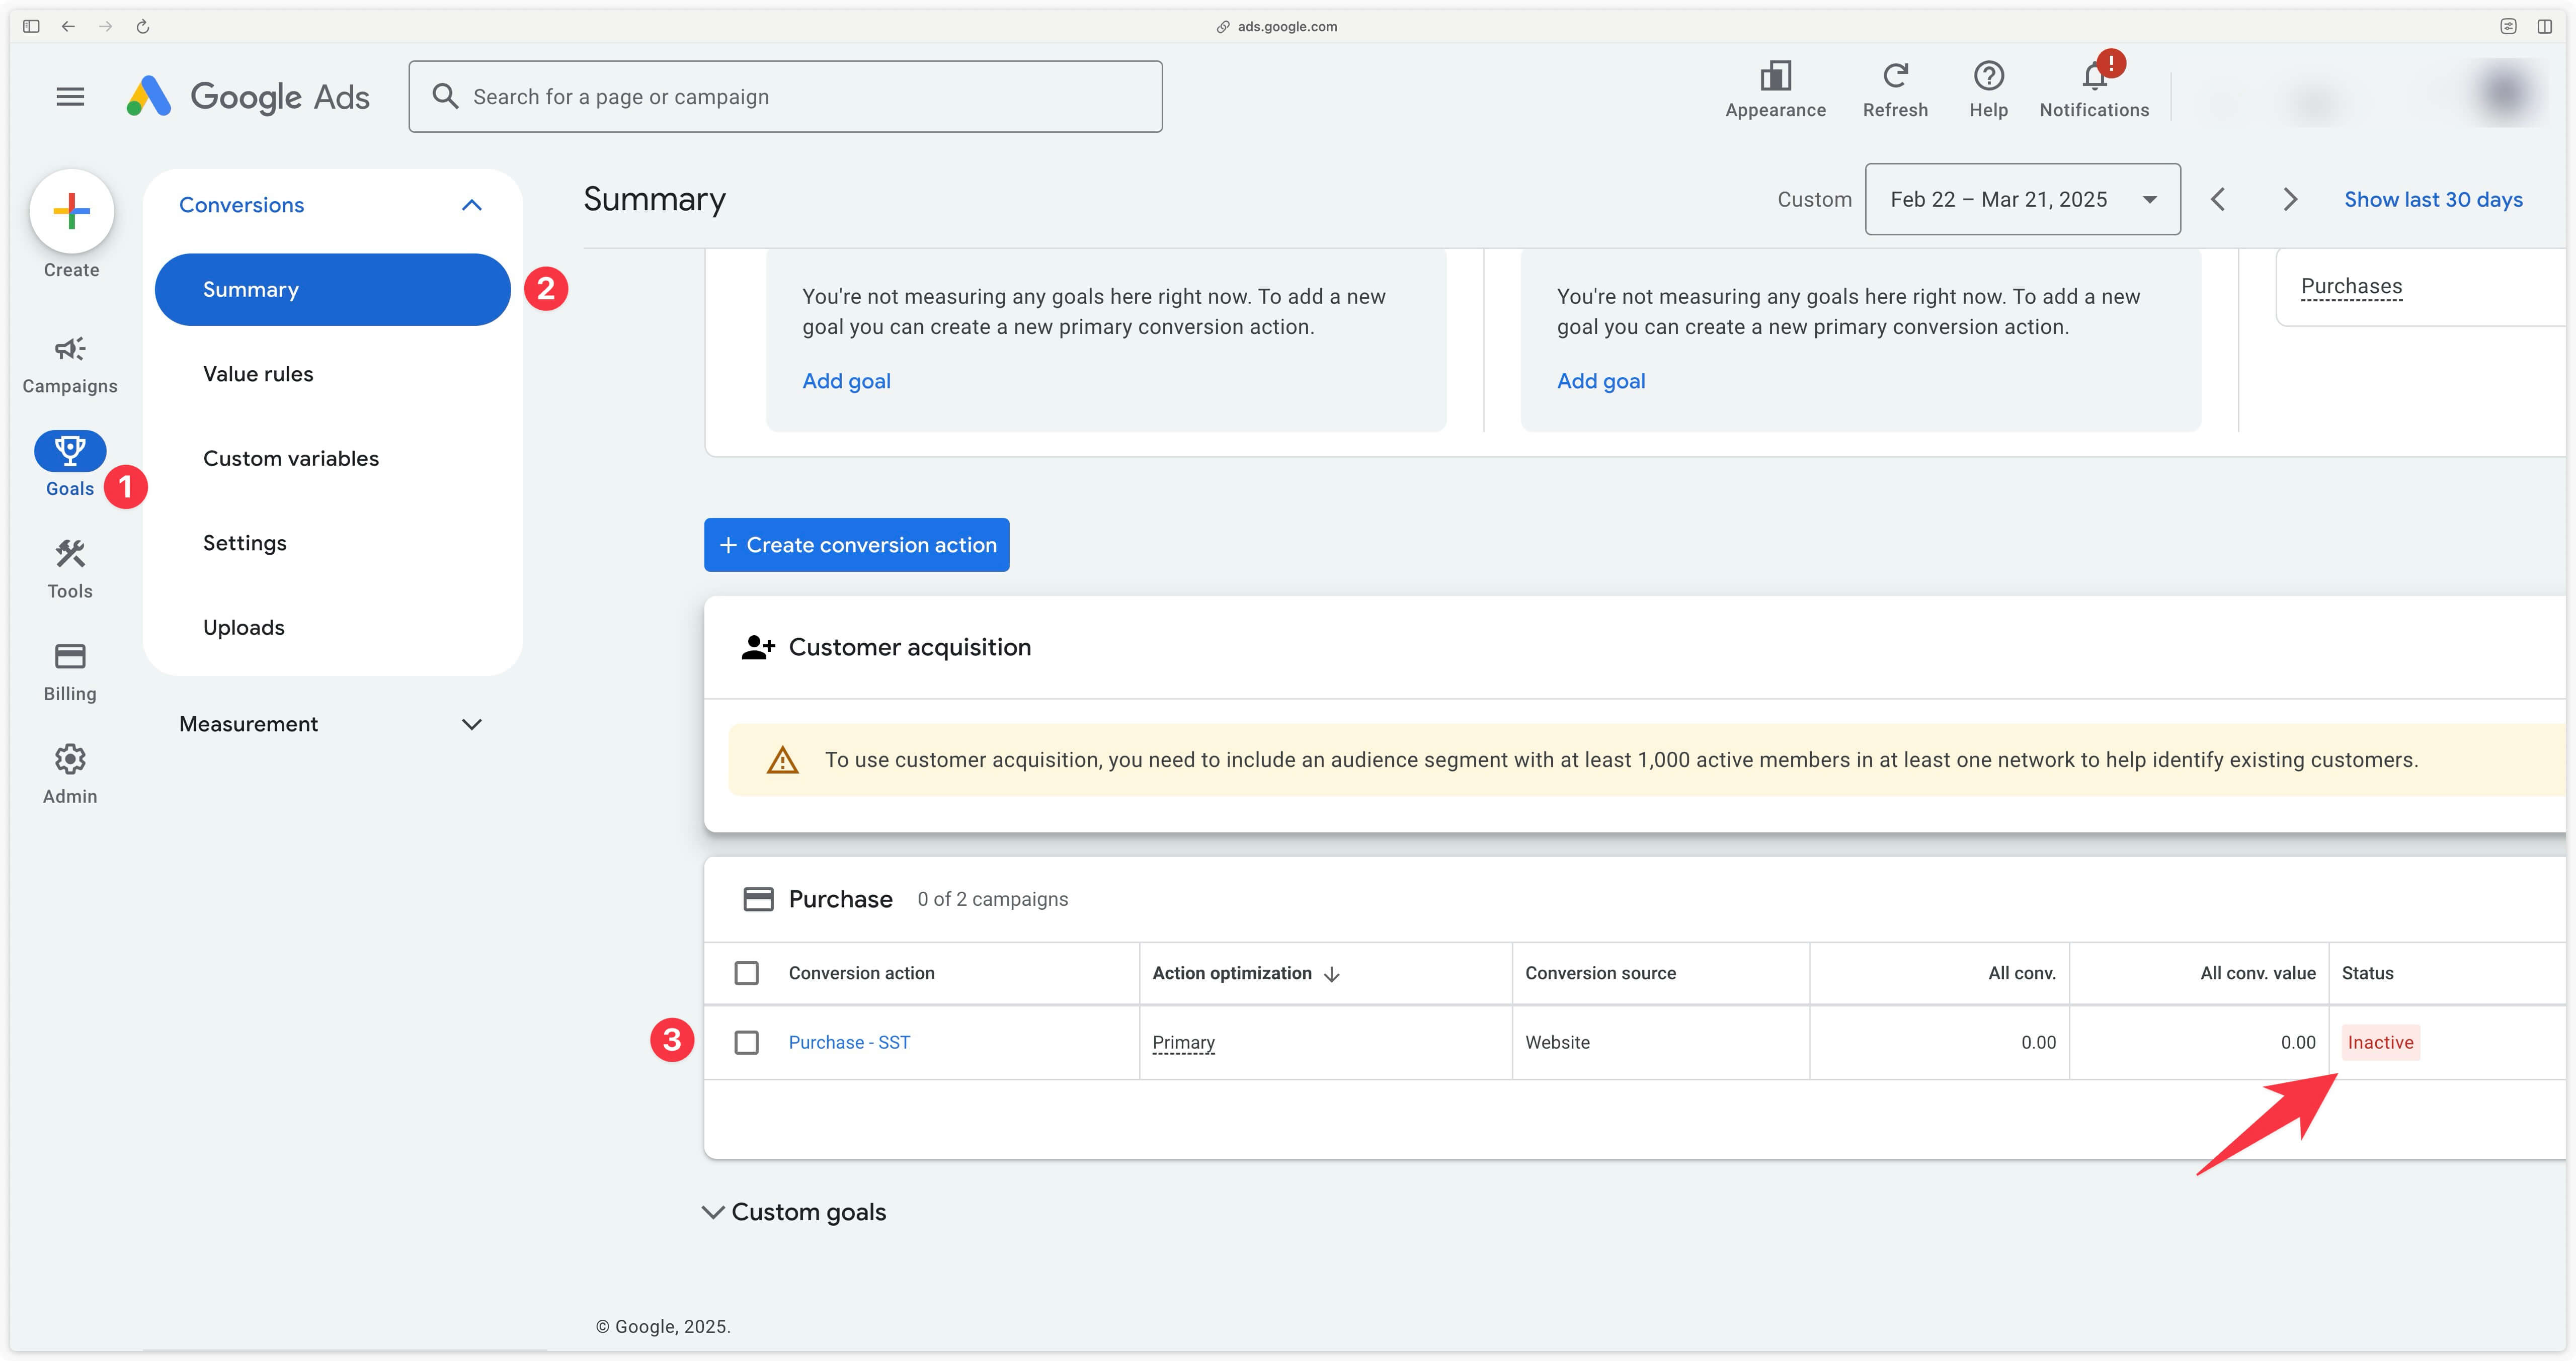The image size is (2576, 1361).
Task: Click the browser reader icon at top right
Action: pyautogui.click(x=2508, y=26)
